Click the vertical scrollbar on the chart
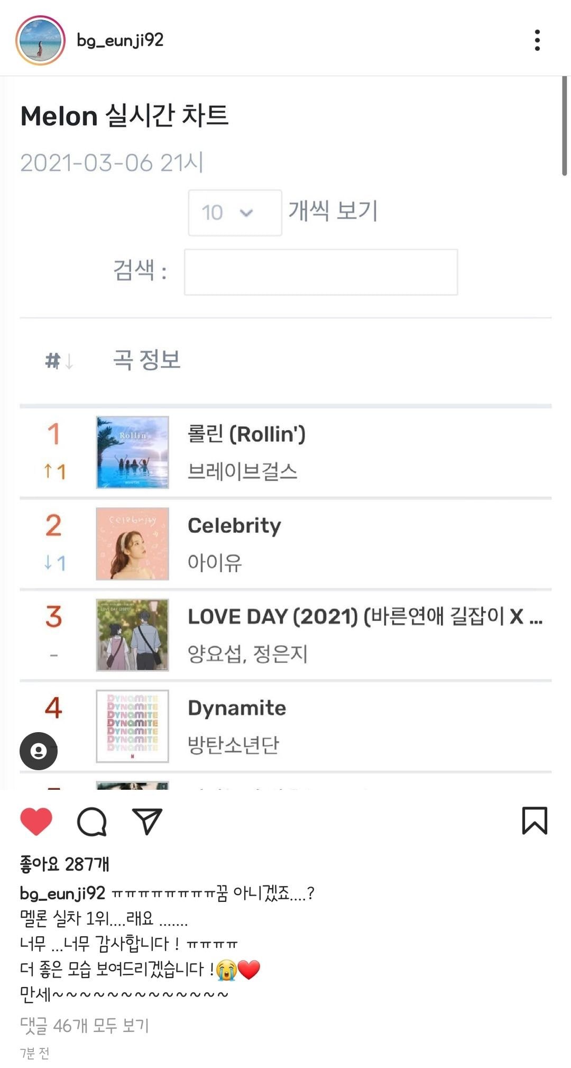571x1068 pixels. [x=564, y=126]
